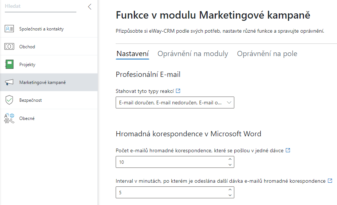Select the green Projekty book icon
Viewport: 337px width, 205px height.
point(9,64)
